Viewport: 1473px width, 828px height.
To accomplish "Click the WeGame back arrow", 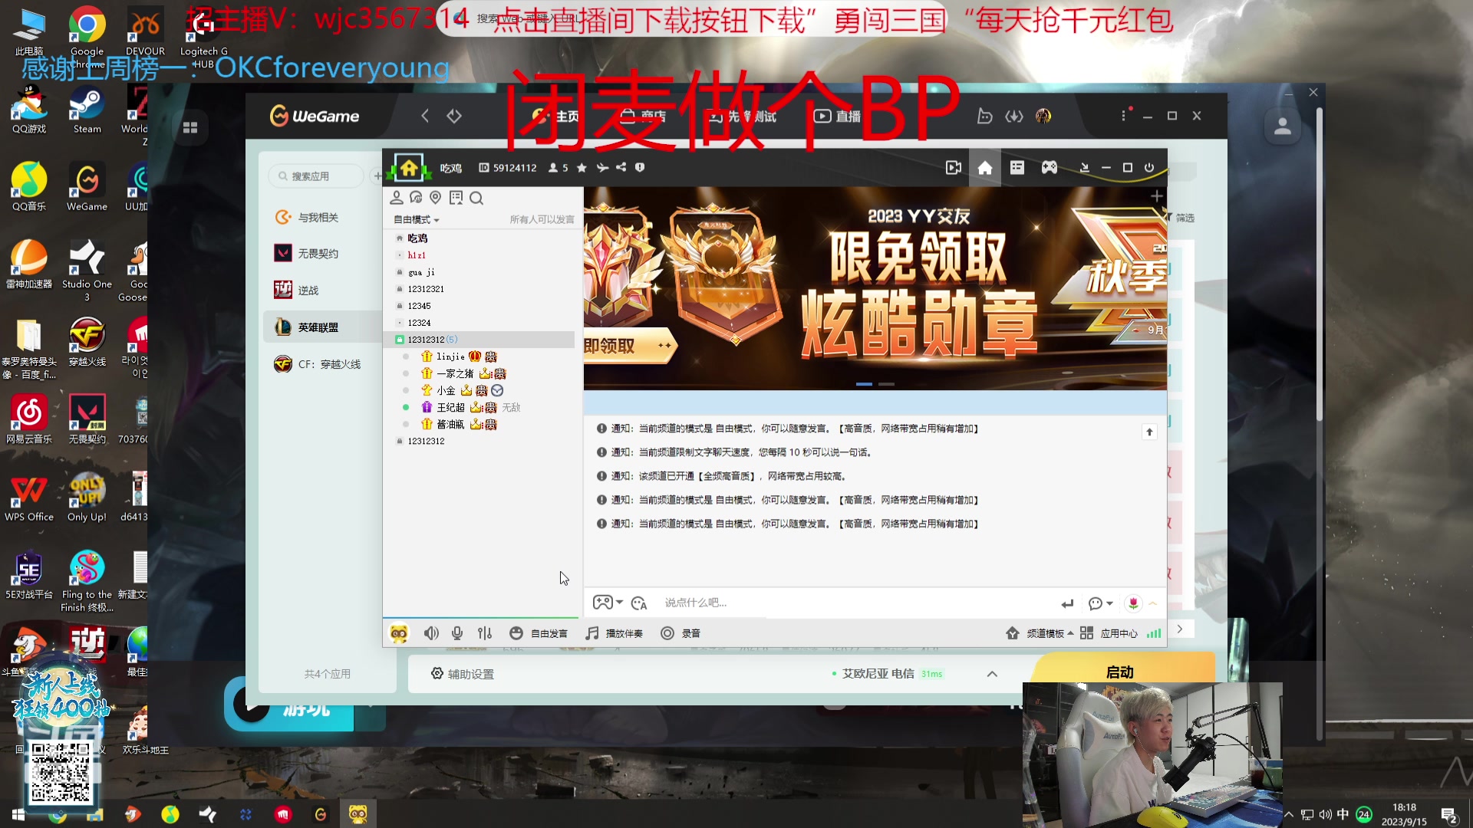I will point(424,116).
